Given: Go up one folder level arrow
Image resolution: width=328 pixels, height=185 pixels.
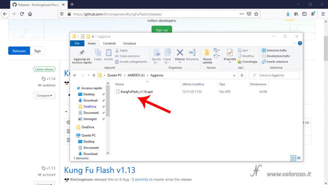Looking at the screenshot, I should 94,75.
